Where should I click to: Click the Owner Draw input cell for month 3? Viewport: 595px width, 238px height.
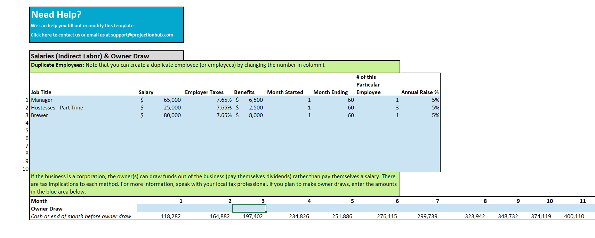click(249, 208)
